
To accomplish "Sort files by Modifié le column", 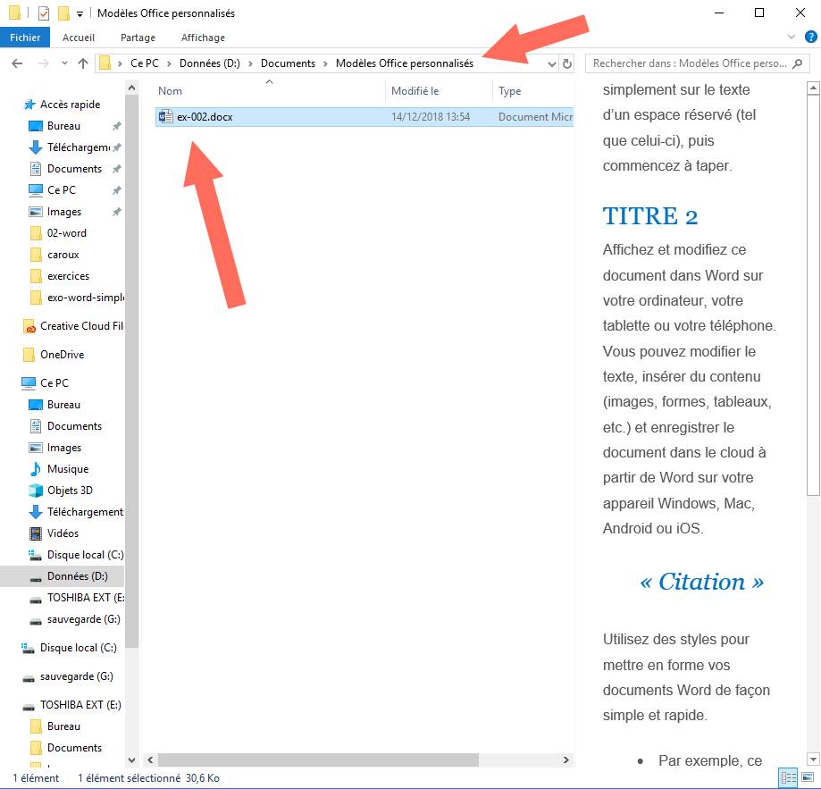I will coord(415,91).
